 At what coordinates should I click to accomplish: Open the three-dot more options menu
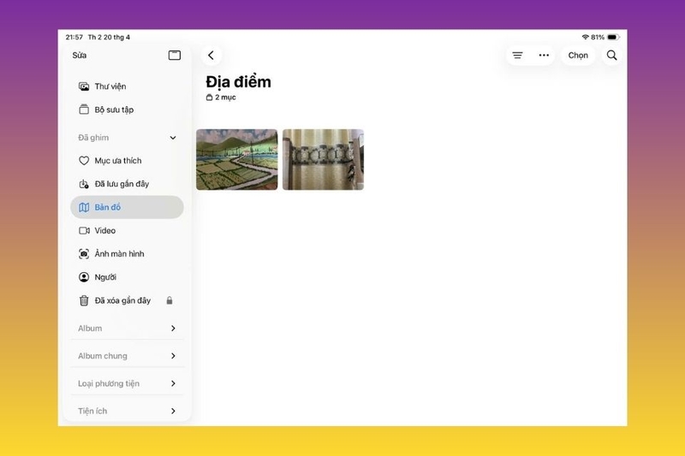pyautogui.click(x=544, y=56)
